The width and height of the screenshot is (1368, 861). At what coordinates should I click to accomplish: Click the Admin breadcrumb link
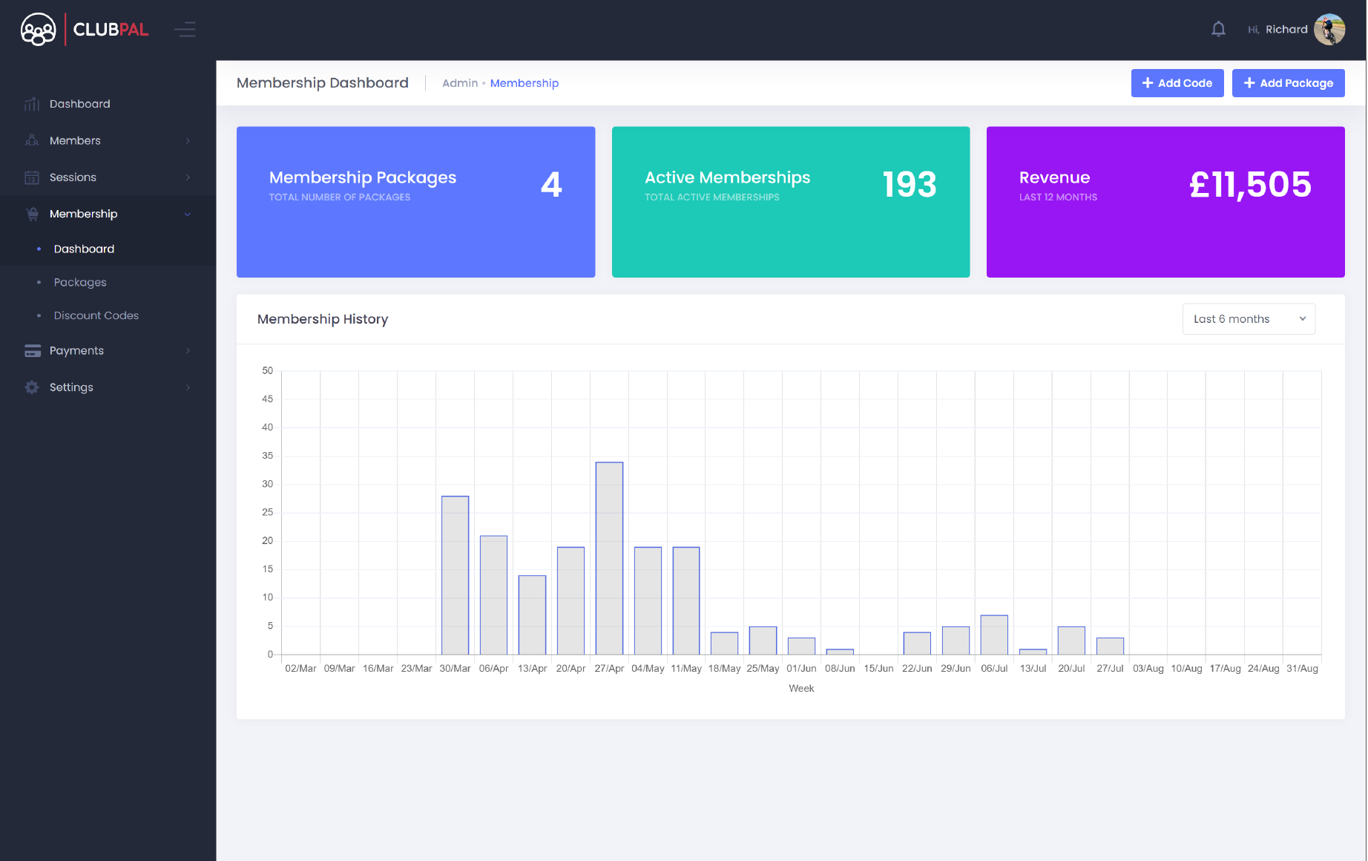tap(460, 83)
